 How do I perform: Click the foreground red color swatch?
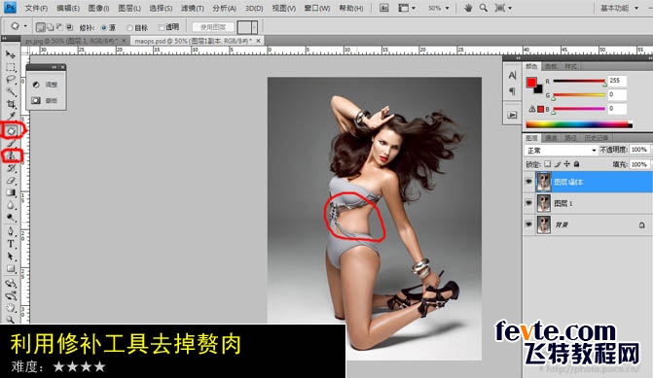tap(531, 83)
